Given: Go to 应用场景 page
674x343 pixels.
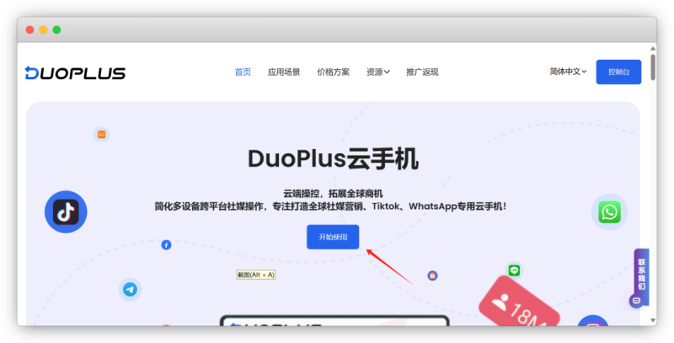Looking at the screenshot, I should point(284,72).
